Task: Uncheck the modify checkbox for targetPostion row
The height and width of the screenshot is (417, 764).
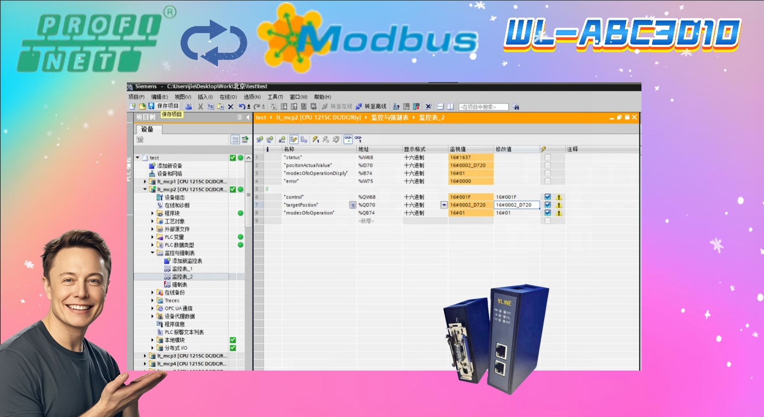Action: [x=548, y=205]
